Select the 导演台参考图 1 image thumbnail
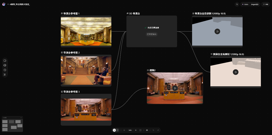 point(86,31)
